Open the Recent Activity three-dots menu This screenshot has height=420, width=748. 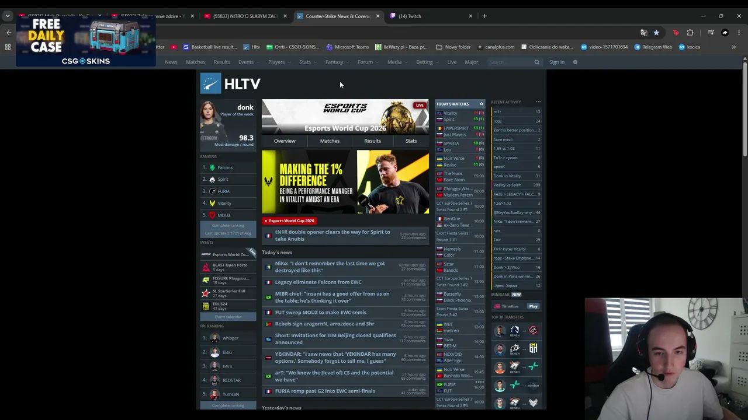[x=538, y=102]
